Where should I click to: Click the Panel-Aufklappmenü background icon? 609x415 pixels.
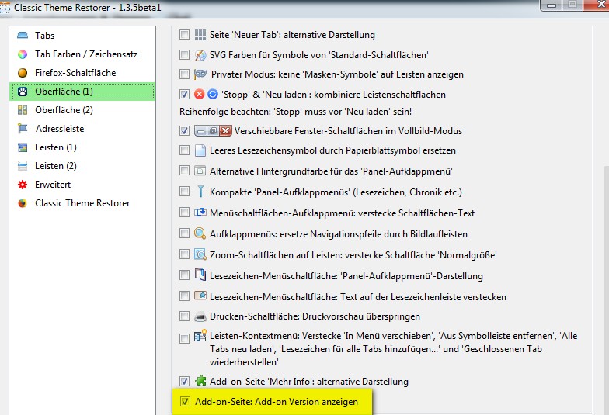(x=200, y=171)
